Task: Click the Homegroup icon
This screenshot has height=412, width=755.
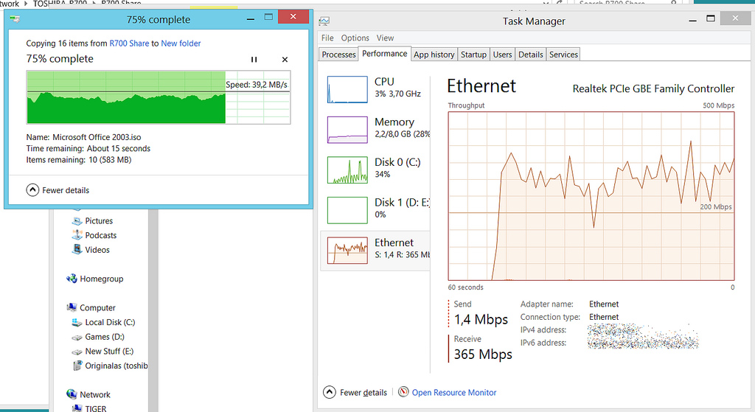Action: tap(72, 279)
